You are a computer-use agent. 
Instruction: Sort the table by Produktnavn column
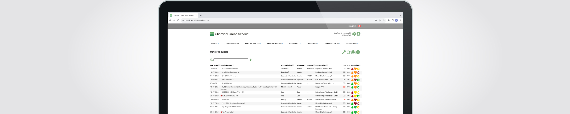coord(226,65)
